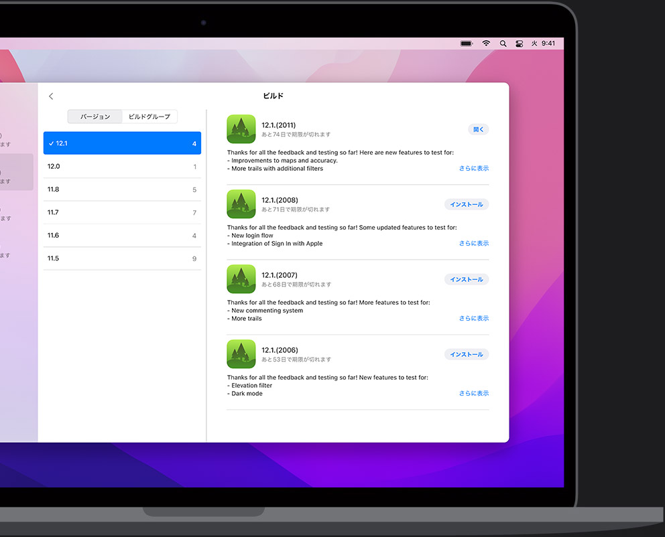
Task: Click the back chevron arrow
Action: click(x=51, y=96)
